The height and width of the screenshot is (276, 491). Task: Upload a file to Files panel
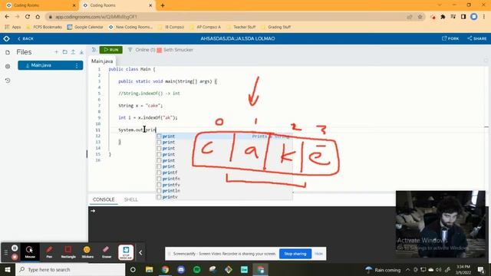(x=73, y=52)
